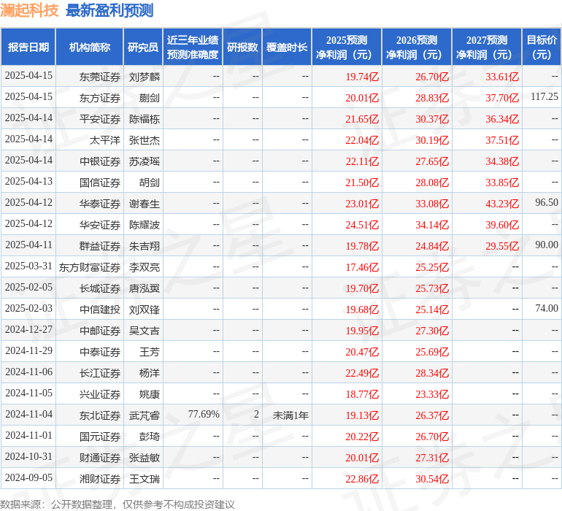Click analyst name 谢春生
The width and height of the screenshot is (562, 511).
144,204
